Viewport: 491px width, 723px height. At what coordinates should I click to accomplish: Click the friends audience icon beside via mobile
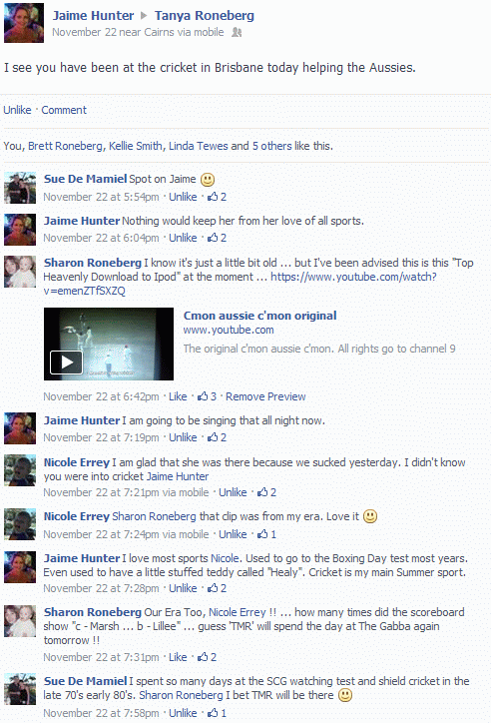[x=237, y=32]
